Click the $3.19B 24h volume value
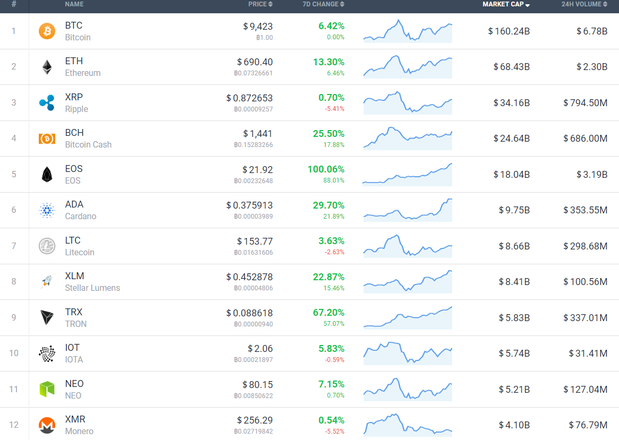Screen dimensions: 619x440 [592, 174]
